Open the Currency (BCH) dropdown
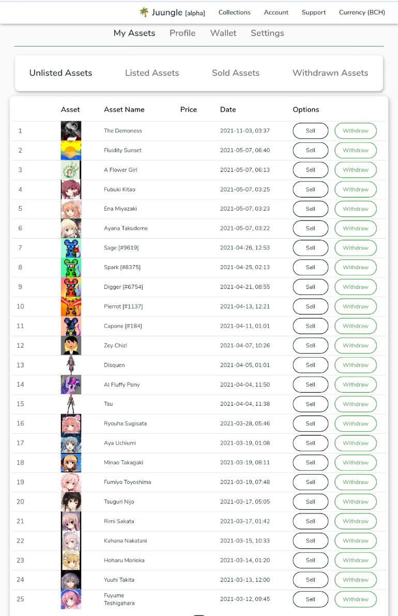 (362, 12)
